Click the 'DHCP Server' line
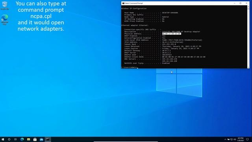 (147, 52)
